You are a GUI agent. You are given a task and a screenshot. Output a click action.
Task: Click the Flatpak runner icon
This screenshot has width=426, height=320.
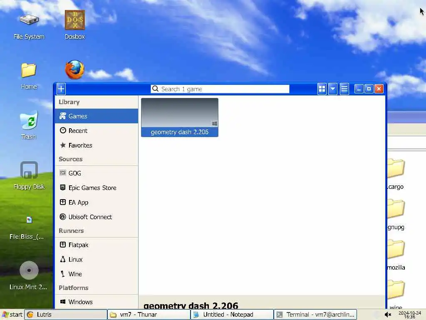[x=63, y=245]
